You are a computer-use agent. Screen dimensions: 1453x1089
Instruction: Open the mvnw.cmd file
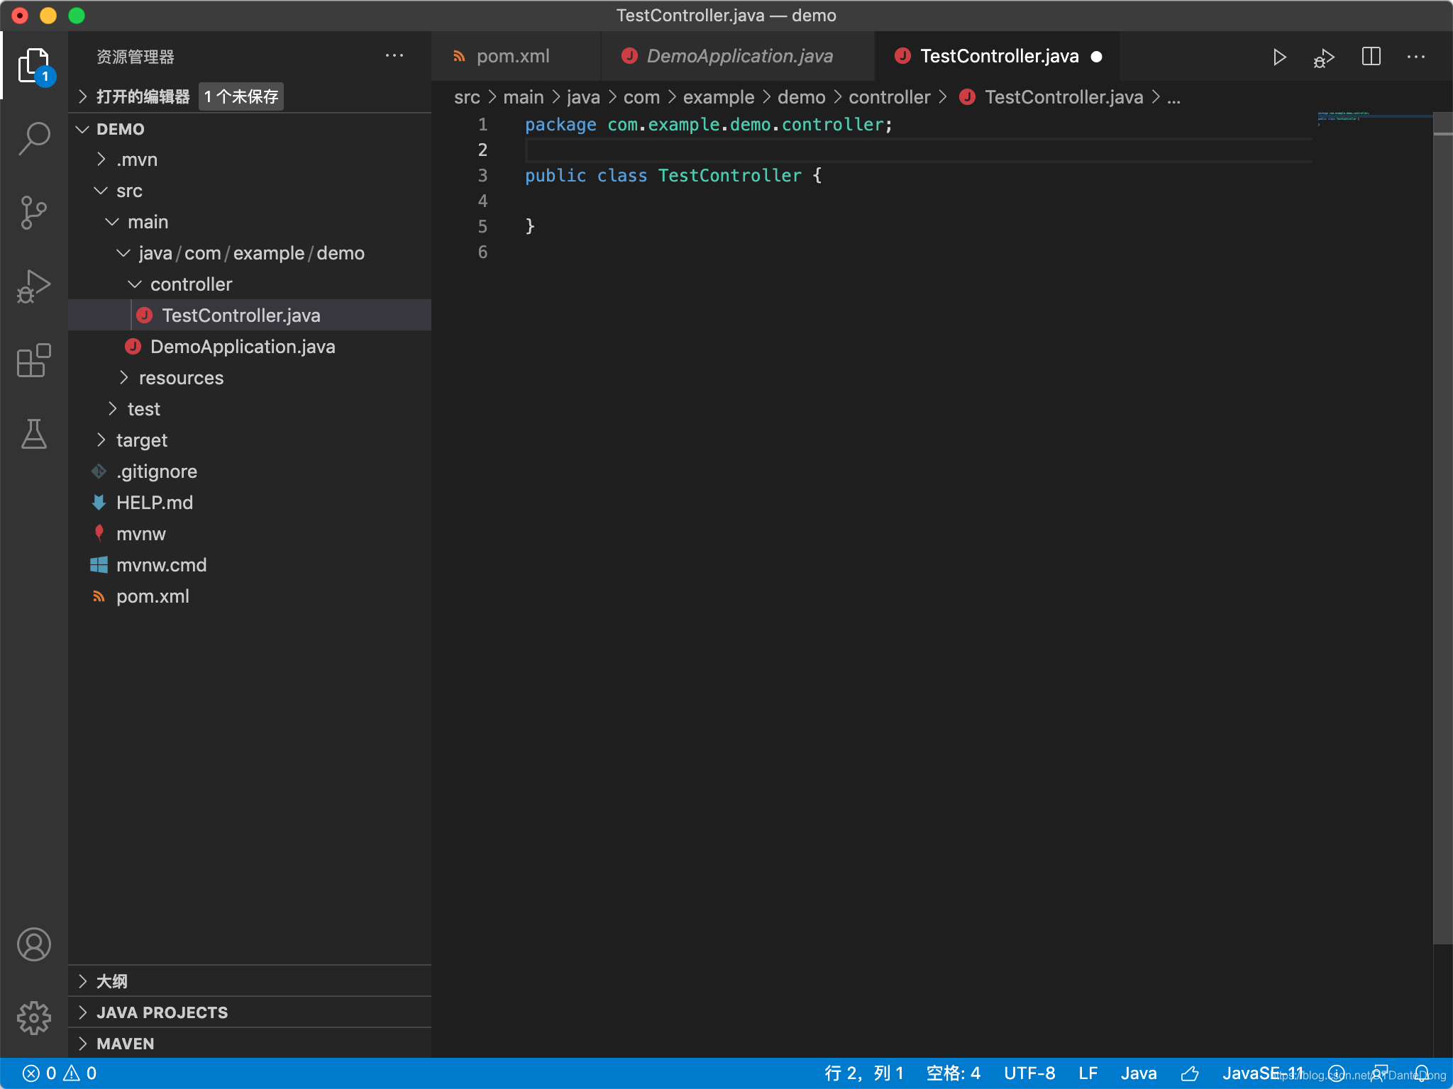click(x=250, y=565)
